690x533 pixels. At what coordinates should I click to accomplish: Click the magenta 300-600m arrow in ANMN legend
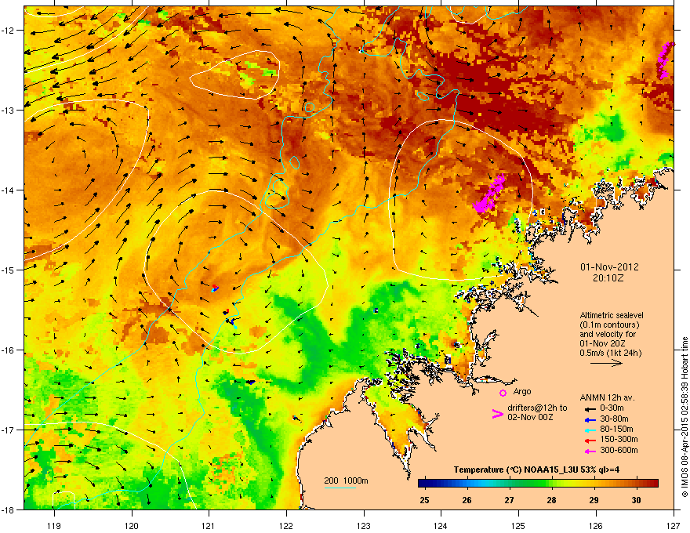pyautogui.click(x=590, y=451)
